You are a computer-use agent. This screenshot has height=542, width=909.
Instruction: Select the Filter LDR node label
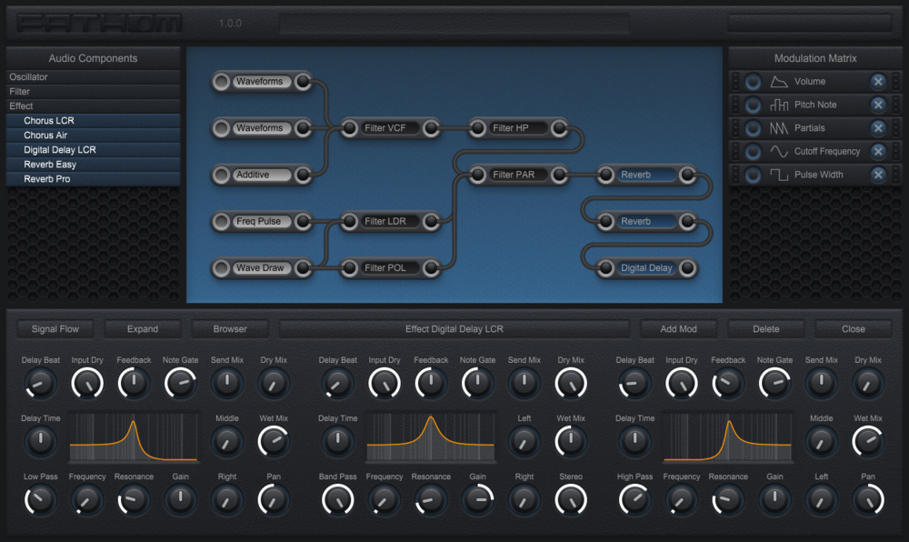point(390,221)
